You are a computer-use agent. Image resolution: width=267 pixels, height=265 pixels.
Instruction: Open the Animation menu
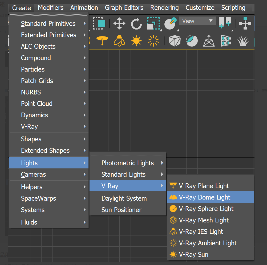click(x=84, y=8)
